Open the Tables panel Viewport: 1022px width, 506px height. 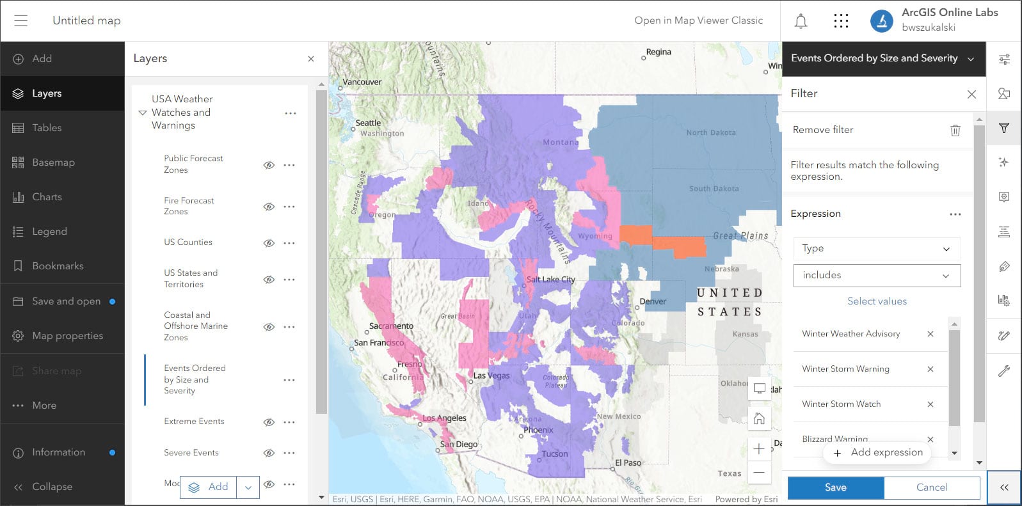point(62,128)
